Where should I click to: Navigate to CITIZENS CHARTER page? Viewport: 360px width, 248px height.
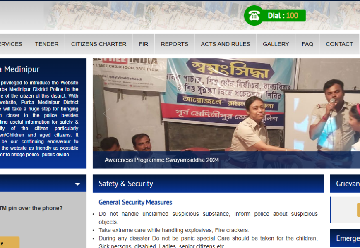pyautogui.click(x=98, y=44)
